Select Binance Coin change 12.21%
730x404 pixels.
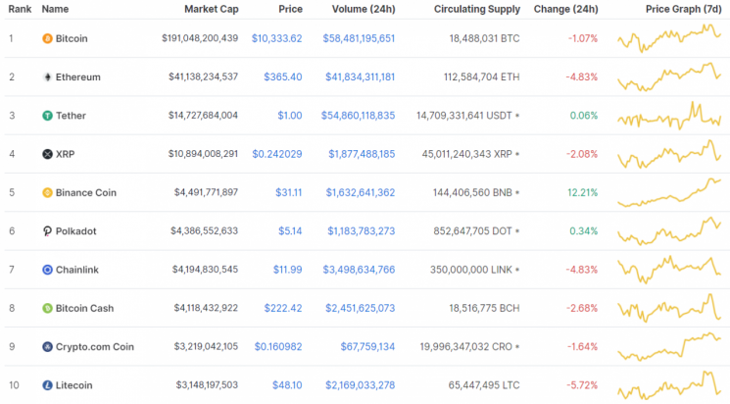(x=582, y=193)
